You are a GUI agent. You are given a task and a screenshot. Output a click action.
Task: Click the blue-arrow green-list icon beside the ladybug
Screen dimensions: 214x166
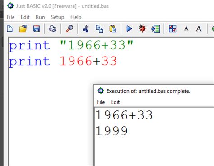coord(156,28)
